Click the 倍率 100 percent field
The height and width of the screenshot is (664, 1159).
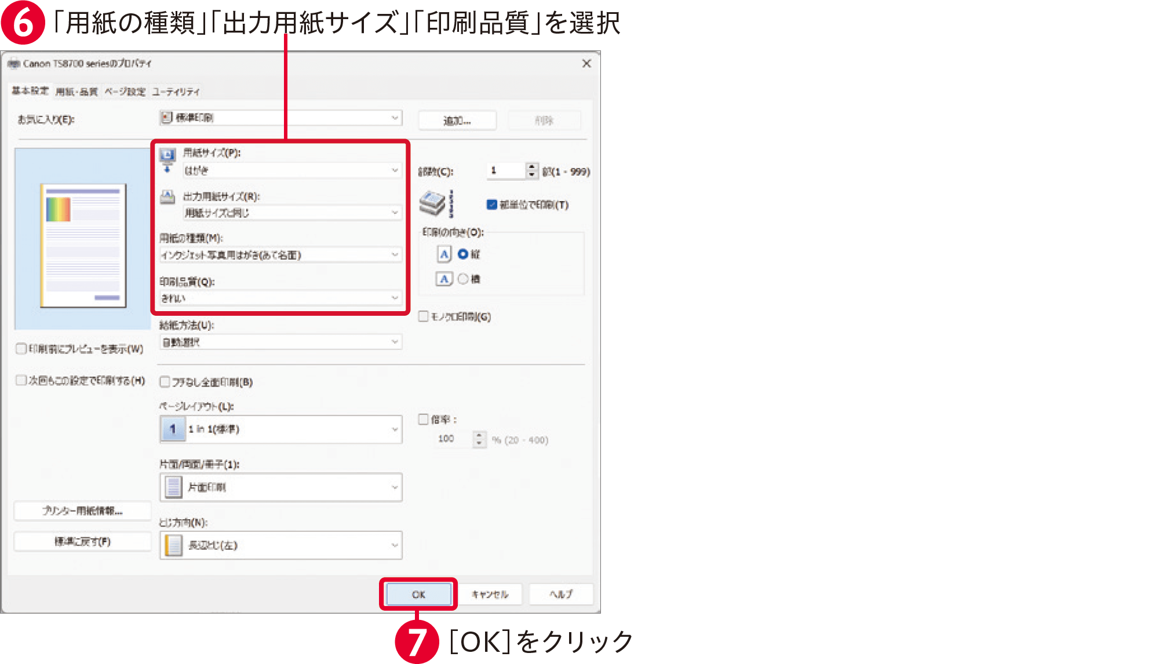(x=454, y=439)
